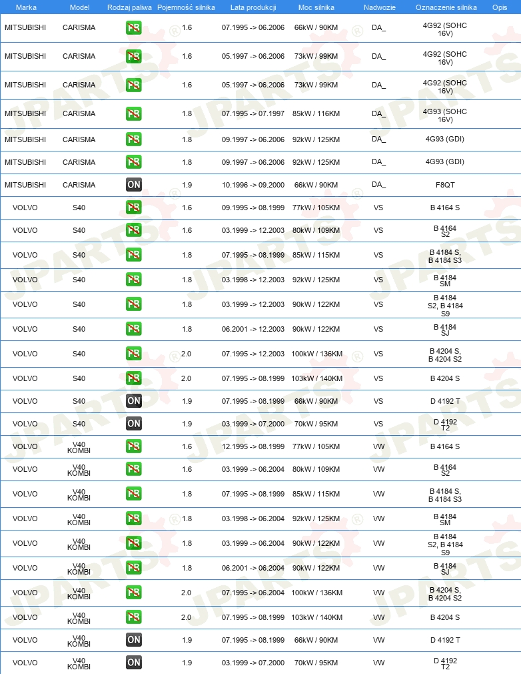
Task: Click petrol icon in V40 KOMBI 80kW / 109KM row
Action: (134, 469)
